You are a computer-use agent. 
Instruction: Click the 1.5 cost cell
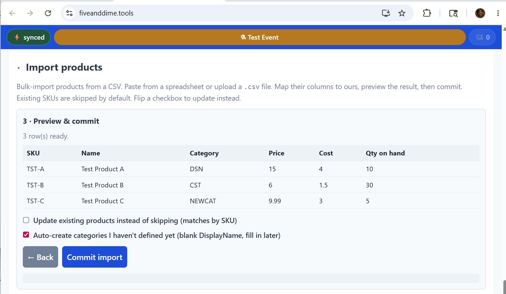[323, 185]
